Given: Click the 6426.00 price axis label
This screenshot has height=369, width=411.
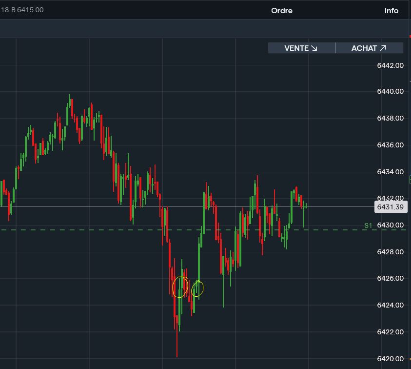Looking at the screenshot, I should [390, 278].
